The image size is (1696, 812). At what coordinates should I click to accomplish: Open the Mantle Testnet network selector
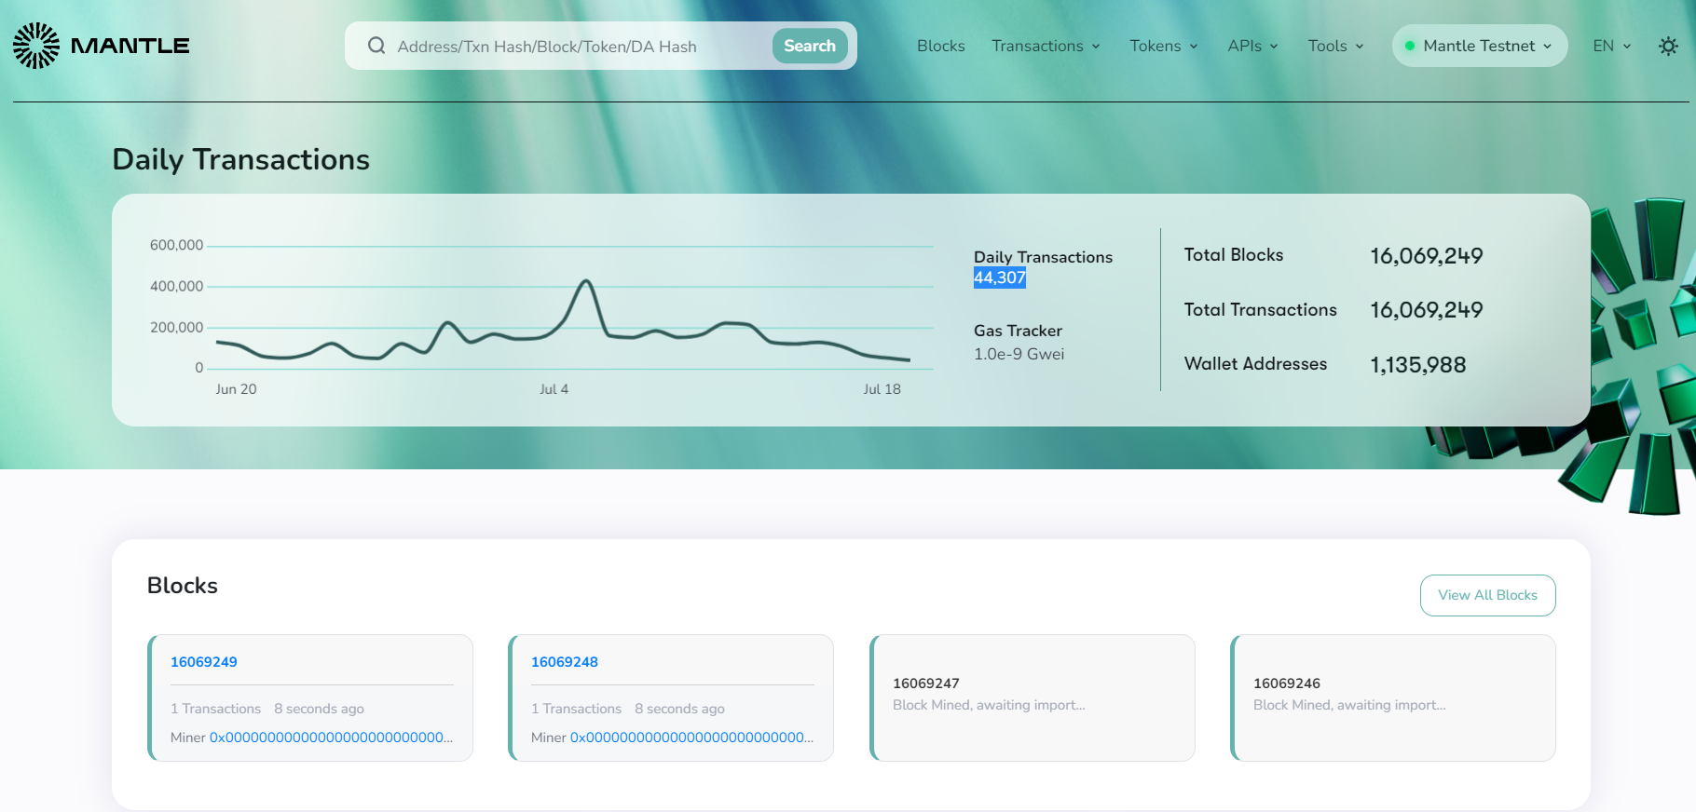[1480, 46]
